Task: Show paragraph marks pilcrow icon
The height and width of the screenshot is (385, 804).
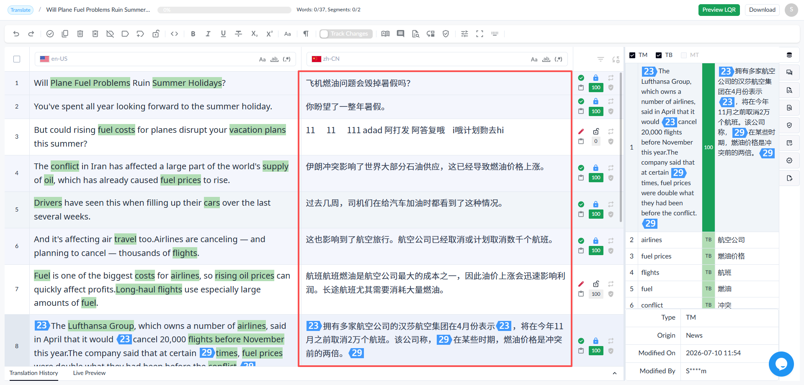Action: (306, 34)
